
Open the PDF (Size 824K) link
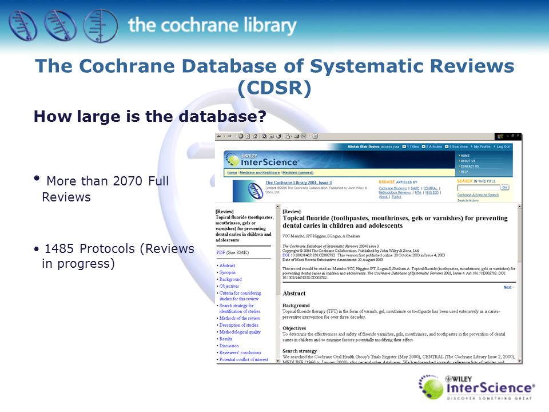[x=233, y=252]
